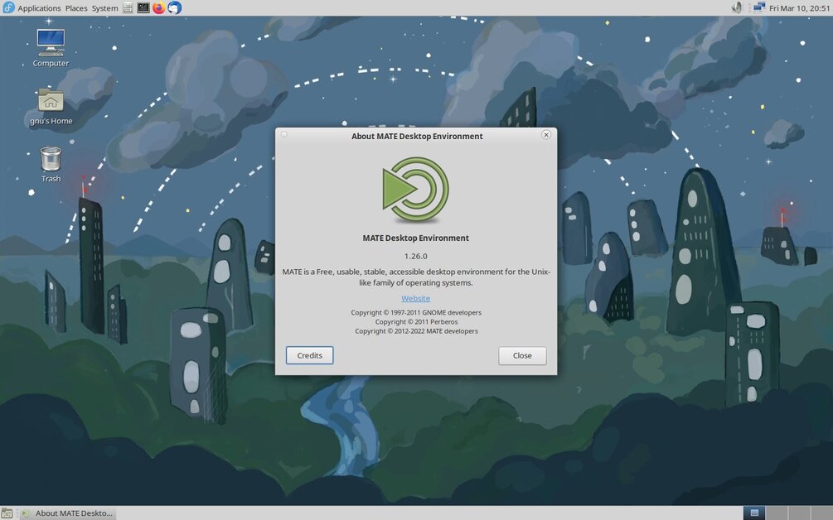Click the MATE logo in About dialog

click(x=415, y=190)
